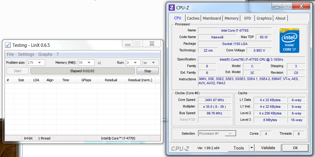Open the File menu in LinX

pyautogui.click(x=11, y=54)
